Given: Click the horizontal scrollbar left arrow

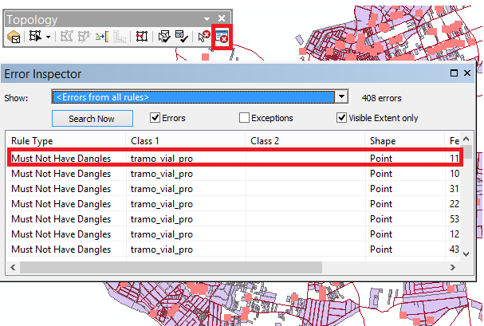Looking at the screenshot, I should [x=13, y=267].
